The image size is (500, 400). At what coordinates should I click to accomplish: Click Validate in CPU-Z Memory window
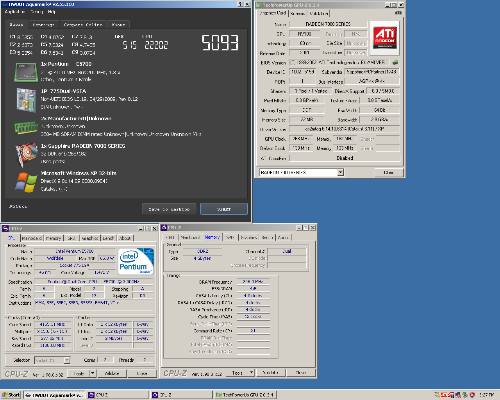(270, 373)
